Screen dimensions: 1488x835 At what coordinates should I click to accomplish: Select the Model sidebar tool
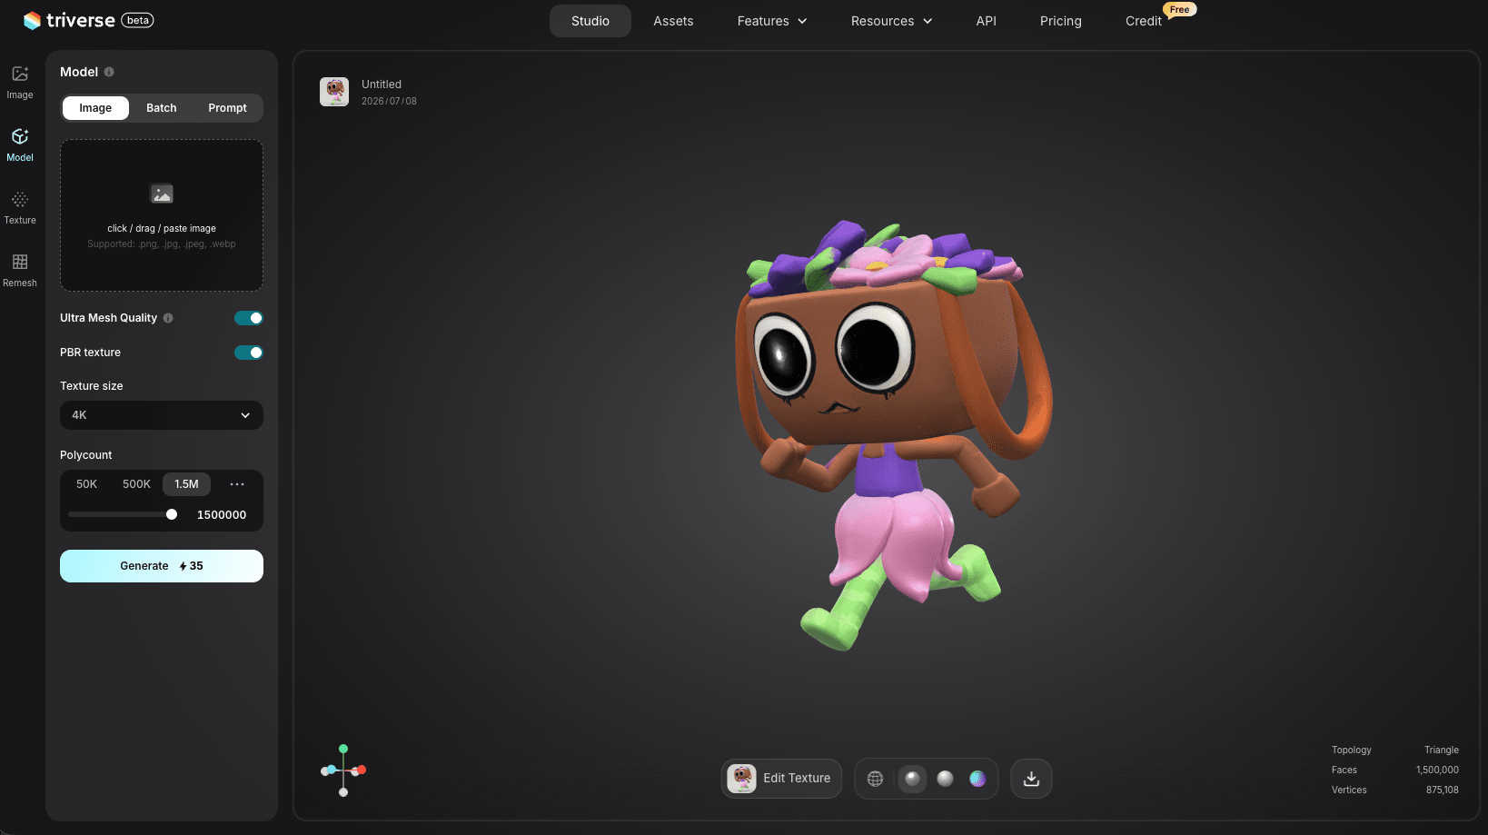pos(20,144)
